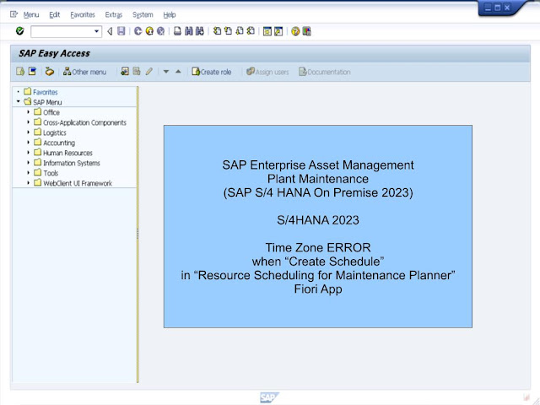Click the User Menu icon
Image resolution: width=540 pixels, height=405 pixels.
coord(20,72)
